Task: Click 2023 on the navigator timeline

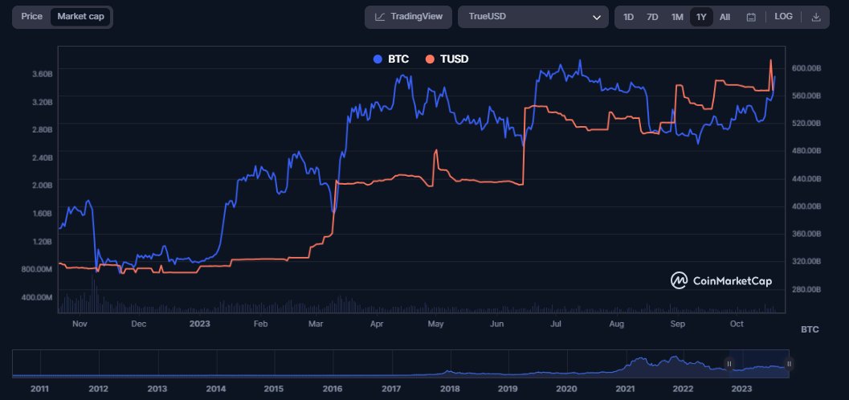Action: coord(742,389)
